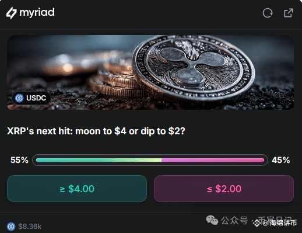This screenshot has height=233, width=302.
Task: Click the 45% probability label
Action: (281, 160)
